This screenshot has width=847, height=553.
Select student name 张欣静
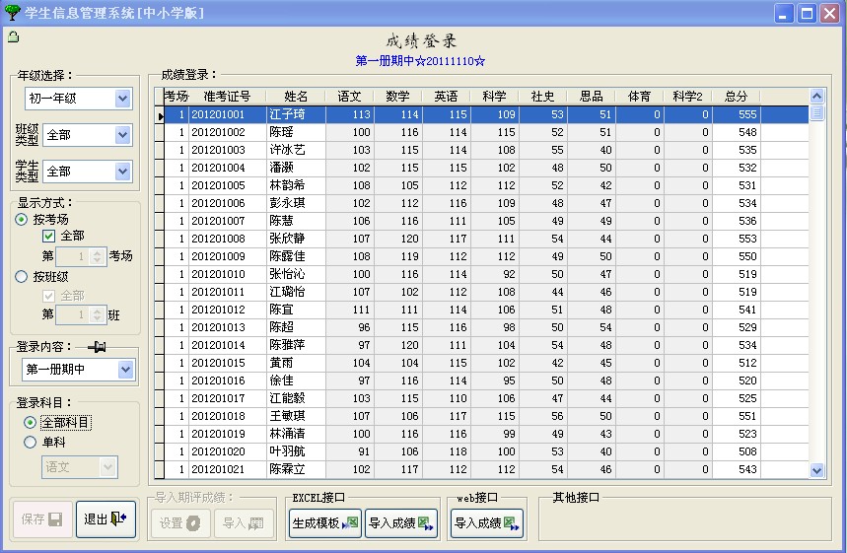(287, 239)
